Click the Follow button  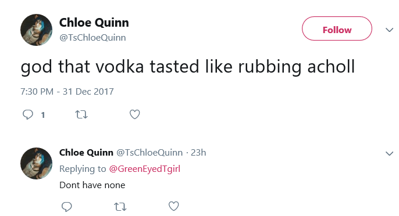(337, 28)
